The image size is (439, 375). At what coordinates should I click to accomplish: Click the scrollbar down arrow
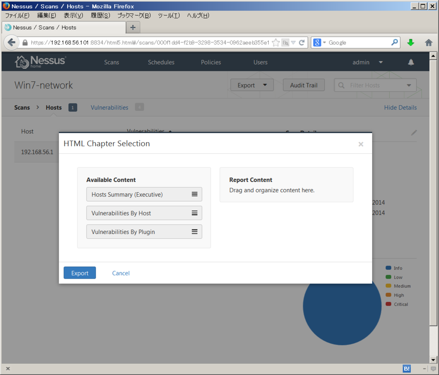433,360
